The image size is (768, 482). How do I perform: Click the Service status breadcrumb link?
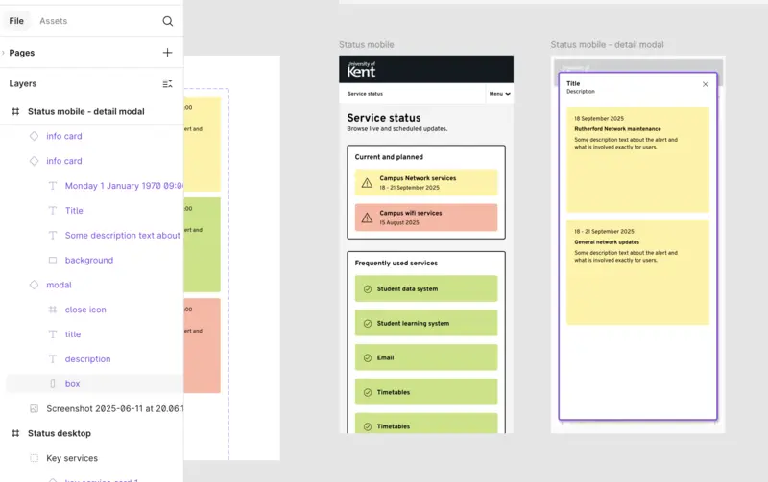365,94
